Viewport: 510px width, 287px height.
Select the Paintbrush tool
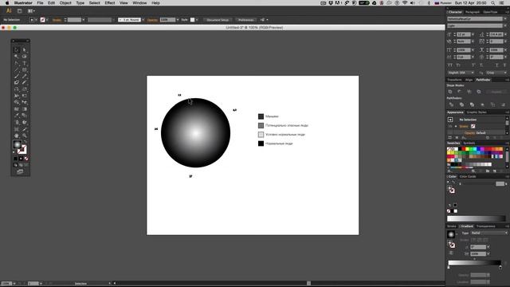17,77
